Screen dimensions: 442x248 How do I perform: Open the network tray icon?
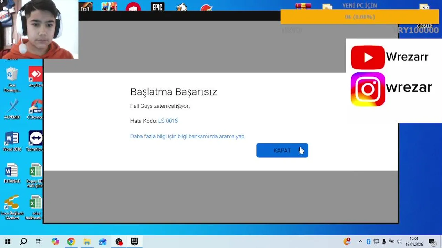(376, 241)
